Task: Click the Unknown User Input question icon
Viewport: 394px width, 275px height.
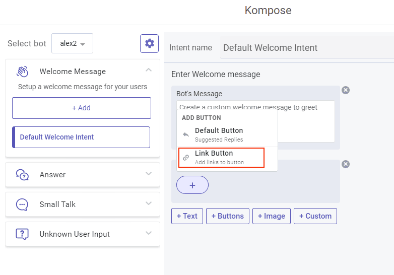Action: (x=22, y=234)
